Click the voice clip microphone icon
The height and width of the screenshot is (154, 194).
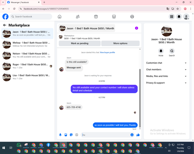point(60,135)
